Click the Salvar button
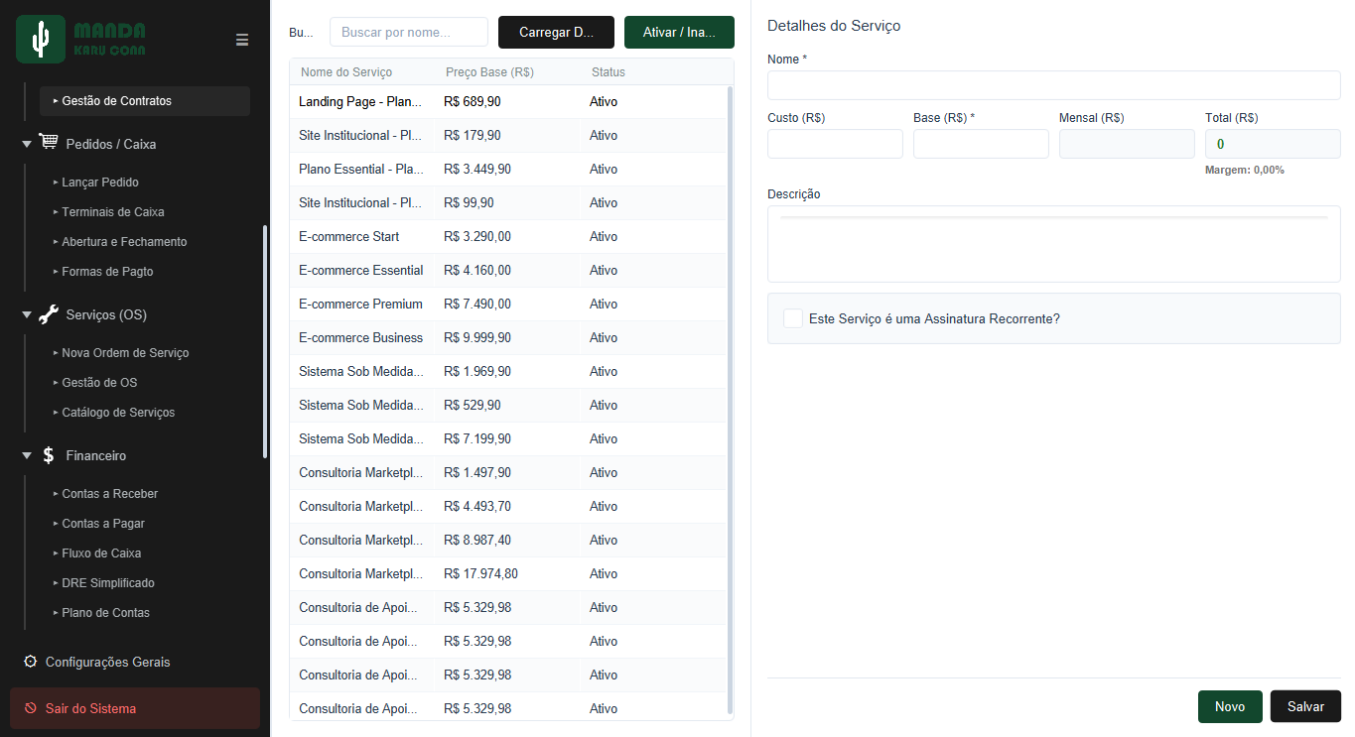Viewport: 1355px width, 737px height. (x=1305, y=706)
